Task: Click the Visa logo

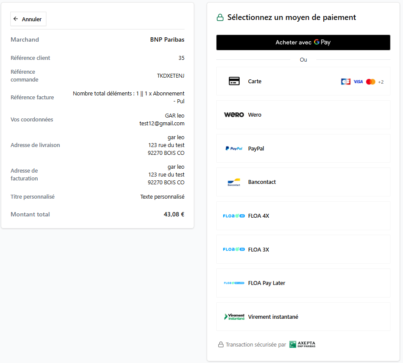Action: click(x=358, y=82)
